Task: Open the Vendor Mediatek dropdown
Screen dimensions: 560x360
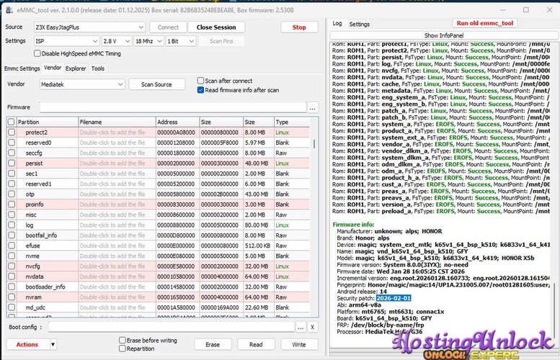Action: tap(82, 84)
